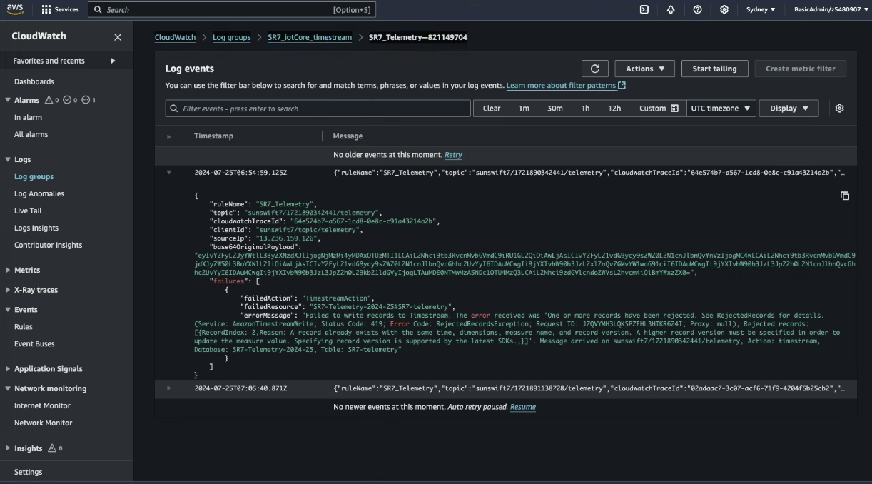The width and height of the screenshot is (872, 484).
Task: Open log events display preferences gear
Action: (839, 109)
